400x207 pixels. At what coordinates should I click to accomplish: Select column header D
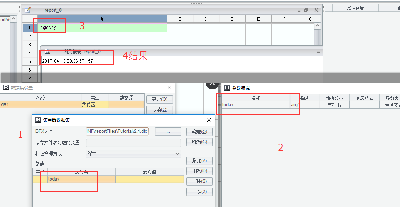232,19
